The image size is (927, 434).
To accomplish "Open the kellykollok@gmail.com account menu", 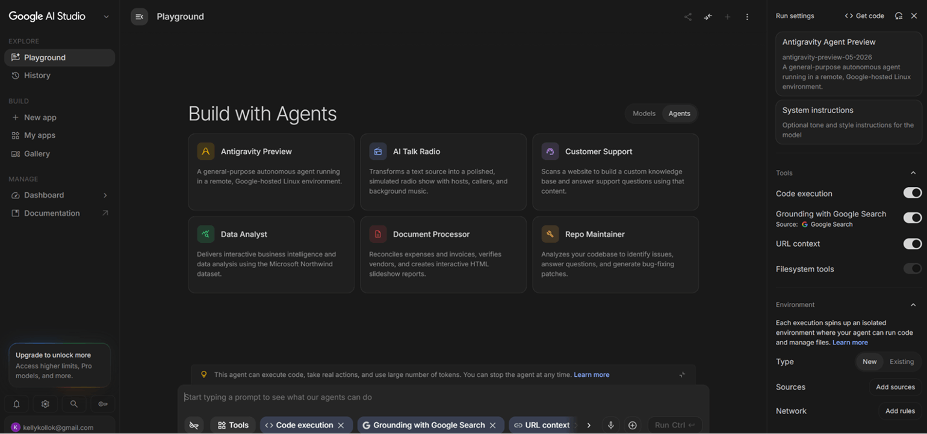I will tap(58, 427).
